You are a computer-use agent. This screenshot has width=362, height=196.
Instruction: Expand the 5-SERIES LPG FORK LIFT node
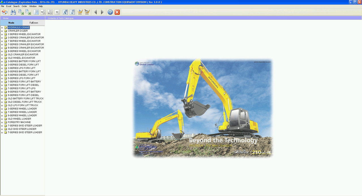(x=2, y=78)
